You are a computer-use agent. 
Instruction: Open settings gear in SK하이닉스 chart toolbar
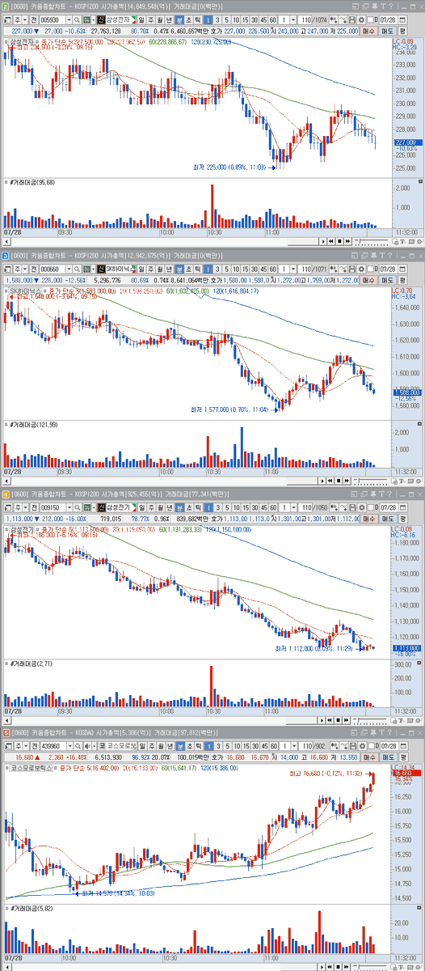tap(360, 269)
